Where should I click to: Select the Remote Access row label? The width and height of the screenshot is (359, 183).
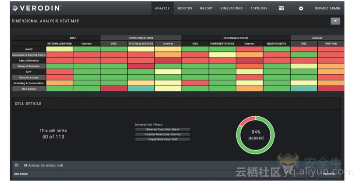pyautogui.click(x=29, y=77)
